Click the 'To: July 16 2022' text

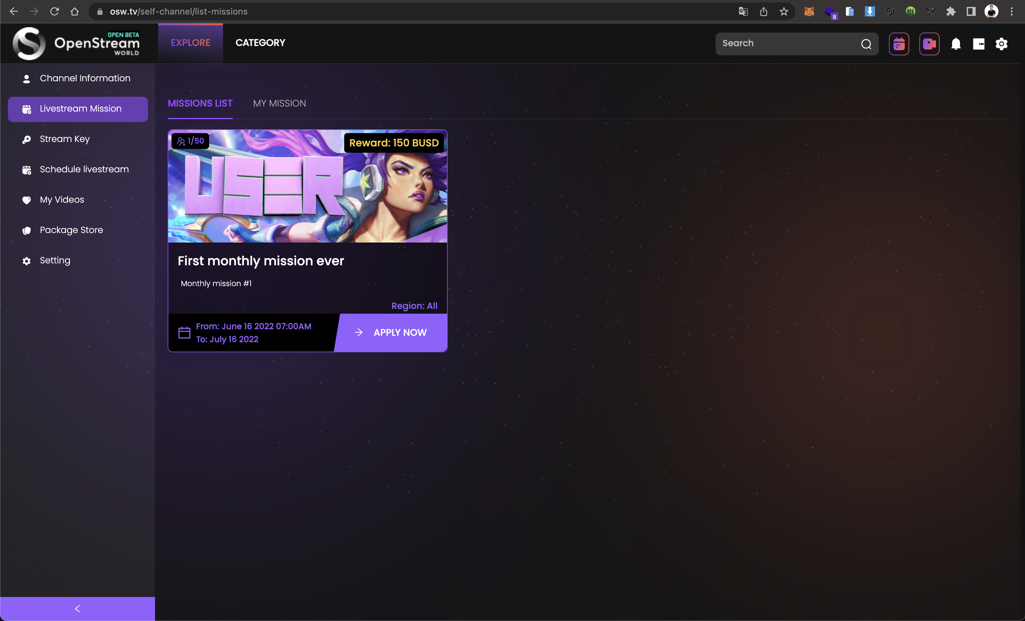(227, 339)
